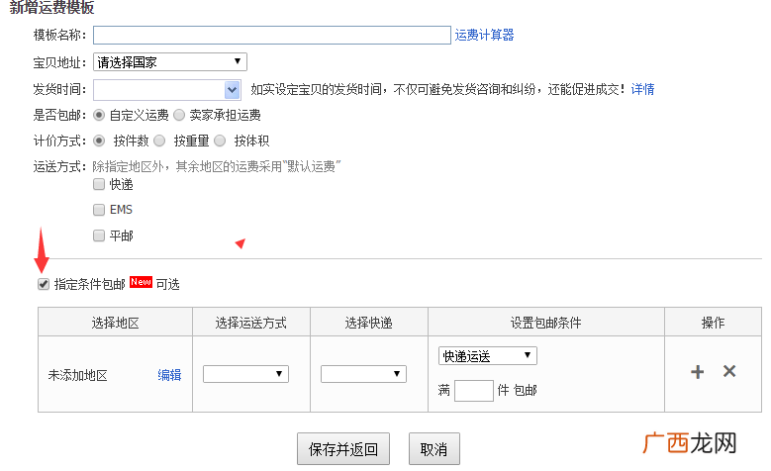Focus the 满 件 quantity field
771x471 pixels.
pyautogui.click(x=474, y=391)
